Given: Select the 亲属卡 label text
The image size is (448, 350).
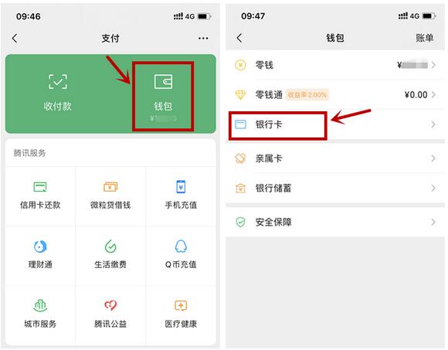Looking at the screenshot, I should [269, 158].
